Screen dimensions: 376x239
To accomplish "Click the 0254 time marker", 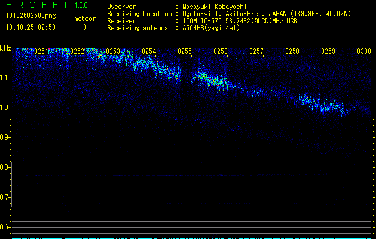I will click(x=149, y=51).
